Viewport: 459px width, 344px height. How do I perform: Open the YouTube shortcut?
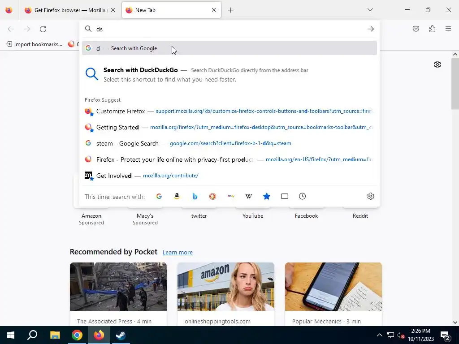coord(253,216)
